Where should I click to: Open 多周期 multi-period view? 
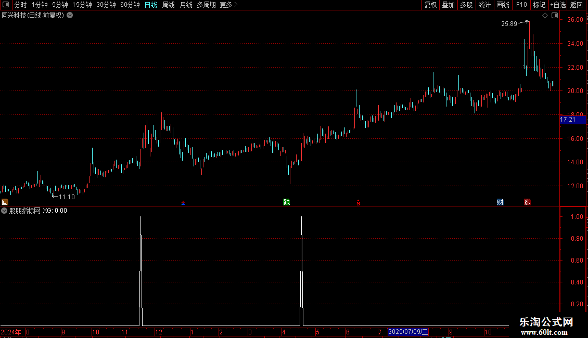(206, 5)
